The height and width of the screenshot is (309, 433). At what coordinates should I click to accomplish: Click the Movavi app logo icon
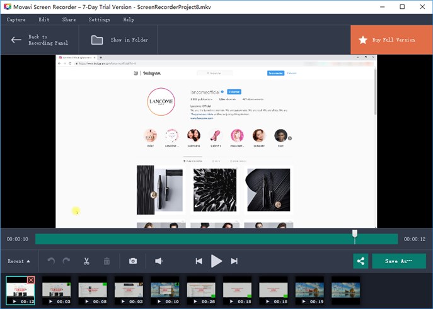click(x=7, y=7)
